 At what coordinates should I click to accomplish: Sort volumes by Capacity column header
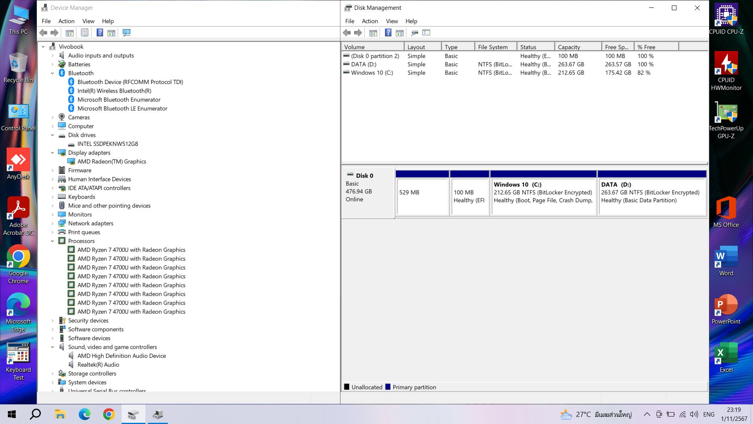click(x=578, y=47)
